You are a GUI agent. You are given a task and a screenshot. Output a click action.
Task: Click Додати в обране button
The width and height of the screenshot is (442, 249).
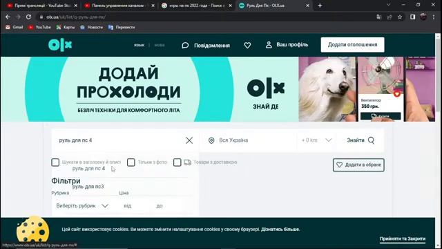[x=358, y=165]
